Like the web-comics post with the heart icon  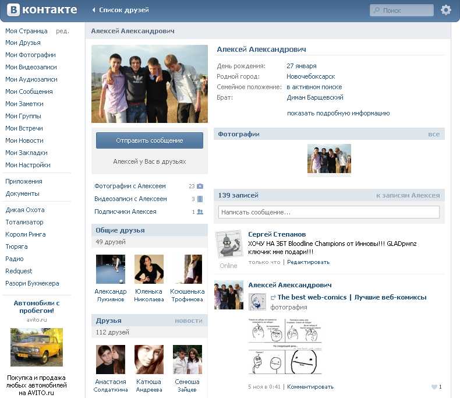[x=434, y=387]
